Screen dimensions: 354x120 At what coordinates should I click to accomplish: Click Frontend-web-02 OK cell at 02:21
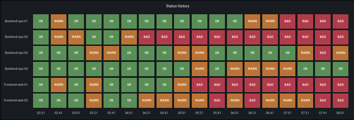(41, 100)
